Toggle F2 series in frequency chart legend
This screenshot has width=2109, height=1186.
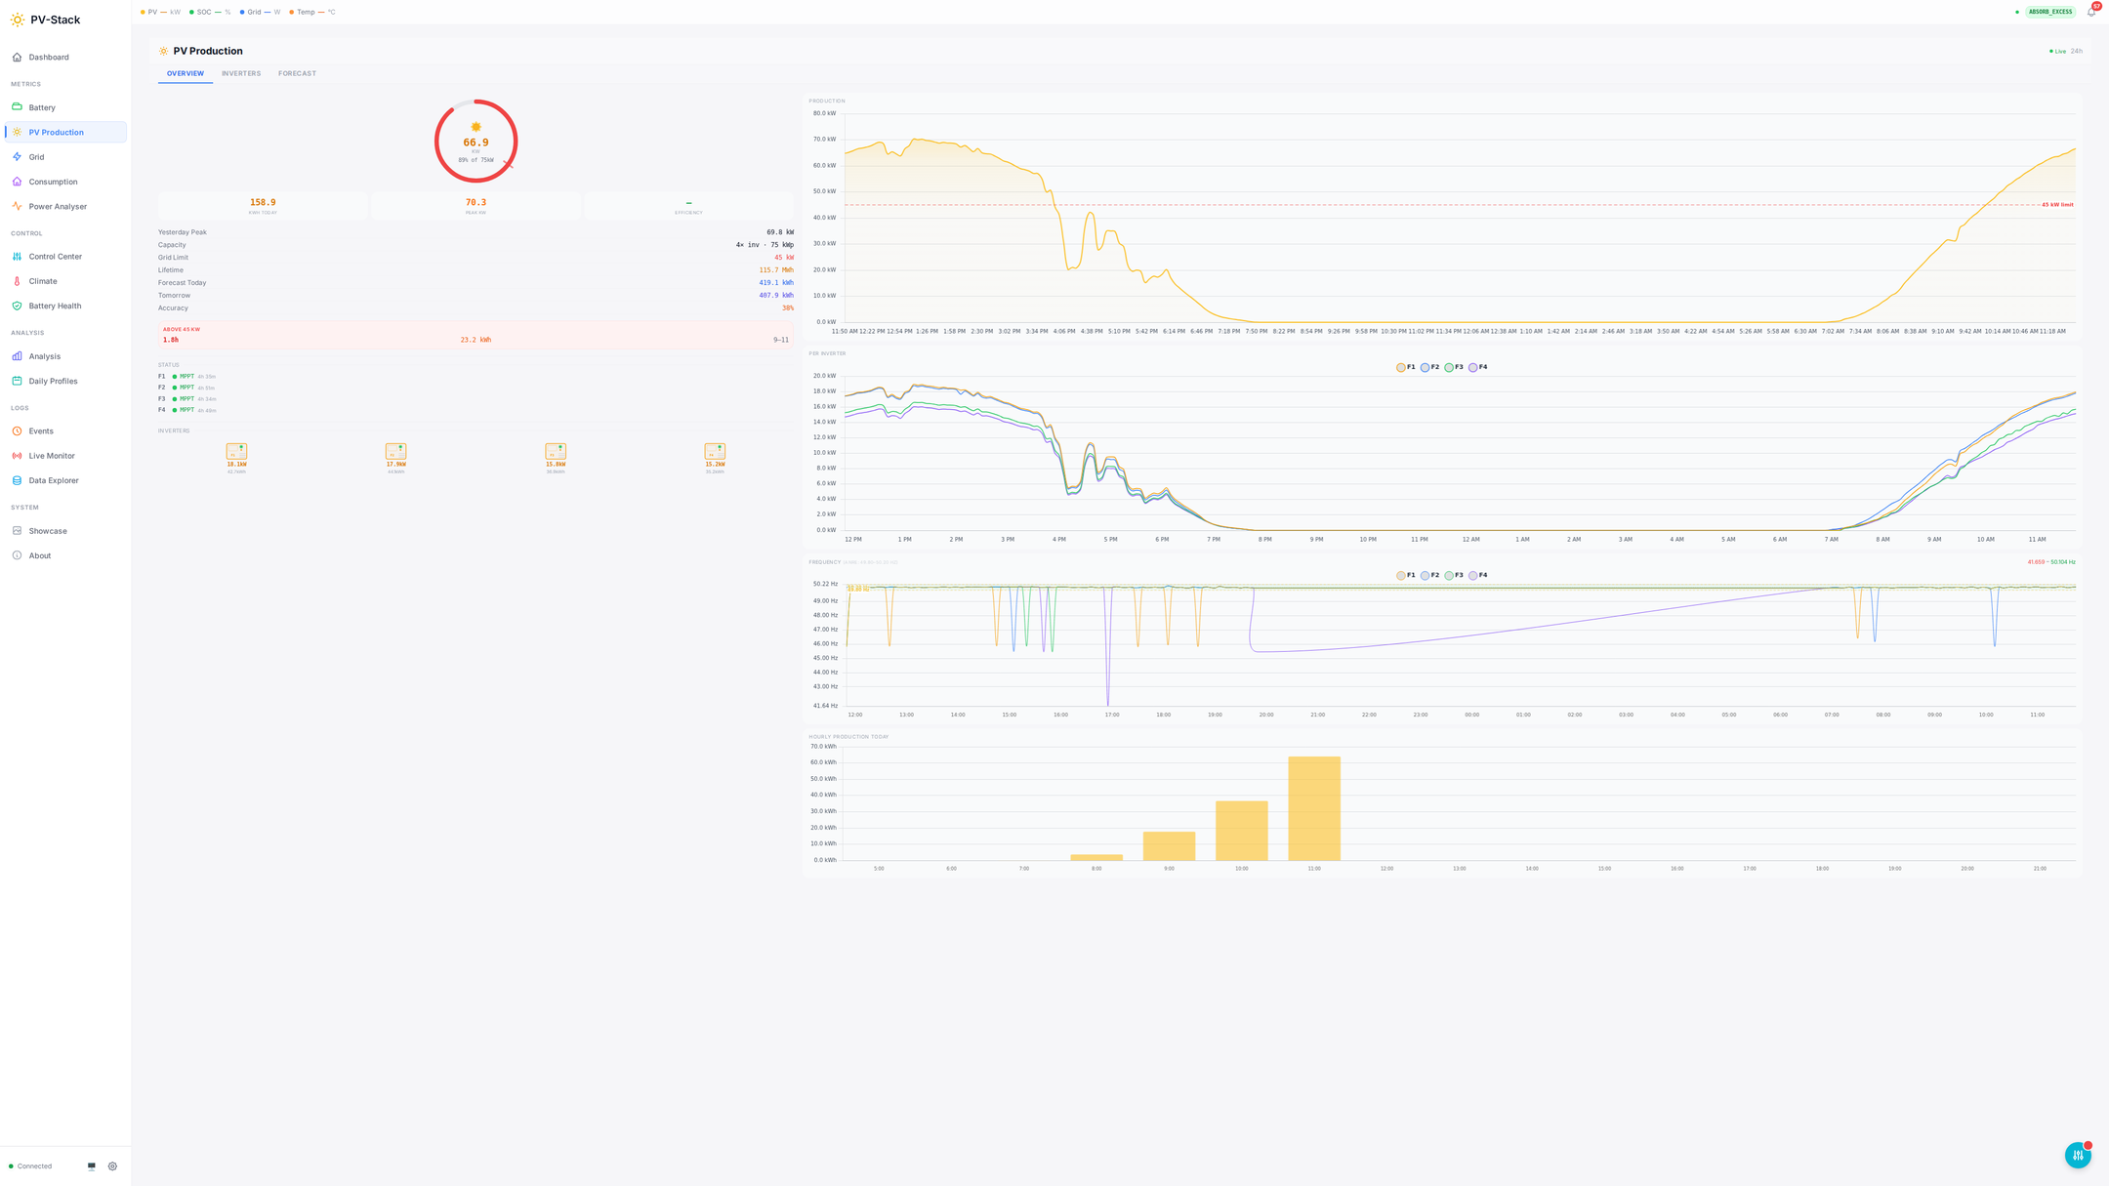(x=1429, y=575)
